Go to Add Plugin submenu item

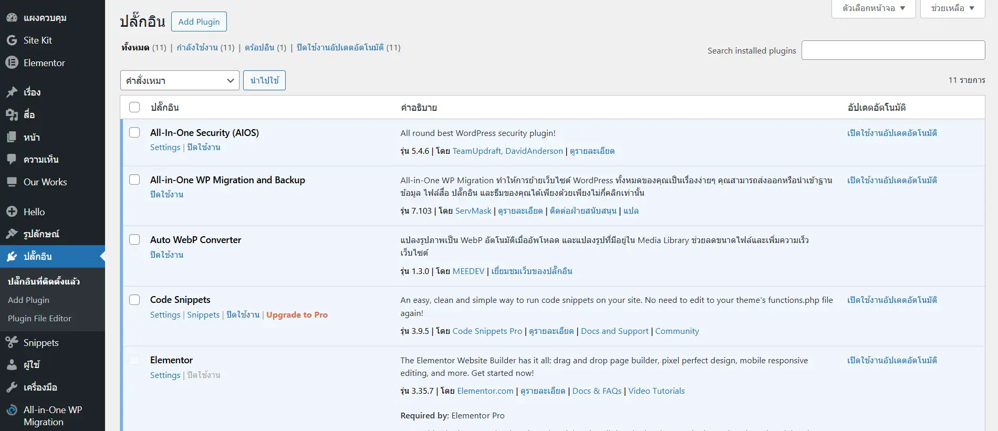(x=28, y=300)
